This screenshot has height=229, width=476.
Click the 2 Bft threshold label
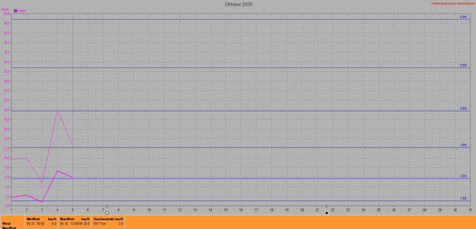[463, 176]
